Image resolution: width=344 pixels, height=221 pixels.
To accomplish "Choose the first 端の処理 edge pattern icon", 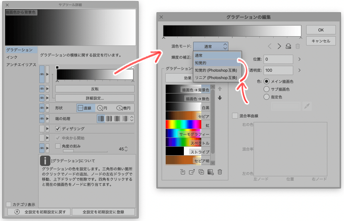I will coord(101,119).
